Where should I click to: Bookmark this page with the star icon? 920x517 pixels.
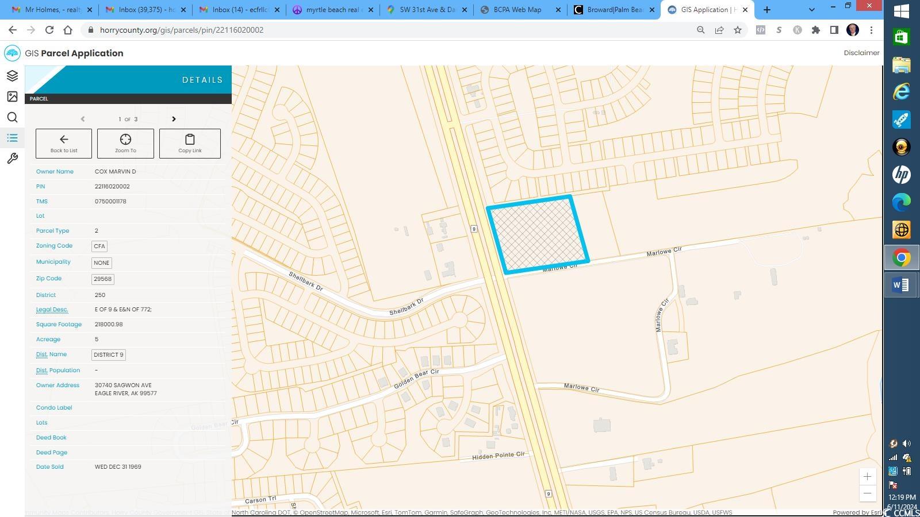point(738,30)
